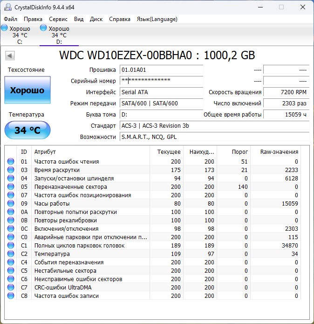Click raw value 34870 in C1 row

290,246
